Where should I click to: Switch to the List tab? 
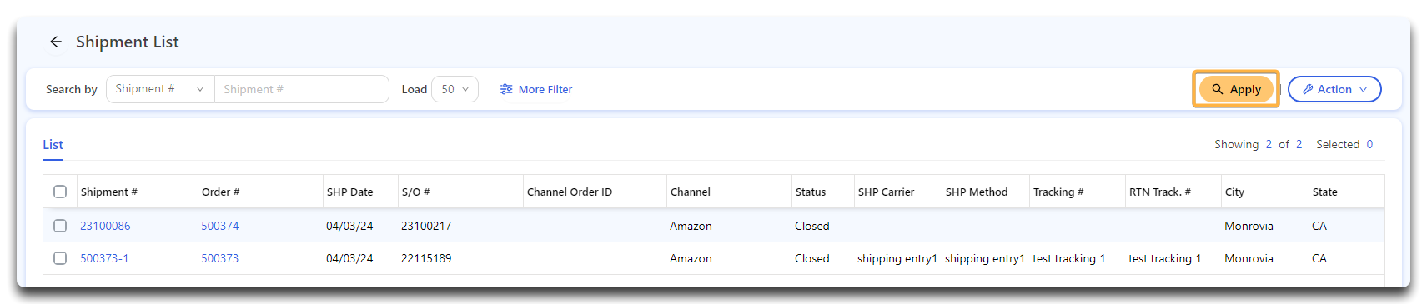pos(53,144)
